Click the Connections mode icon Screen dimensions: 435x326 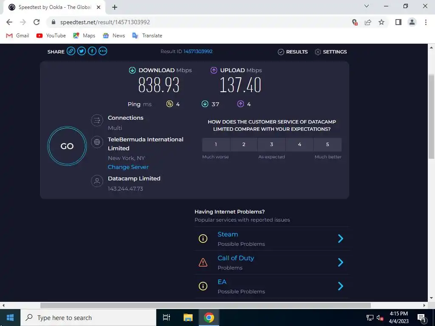(x=97, y=120)
